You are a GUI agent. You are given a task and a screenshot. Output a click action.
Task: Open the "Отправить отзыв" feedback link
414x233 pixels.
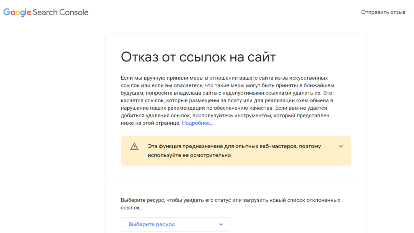[x=383, y=12]
